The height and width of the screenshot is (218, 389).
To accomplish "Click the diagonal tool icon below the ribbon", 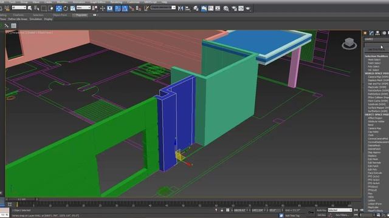I will tap(7, 25).
